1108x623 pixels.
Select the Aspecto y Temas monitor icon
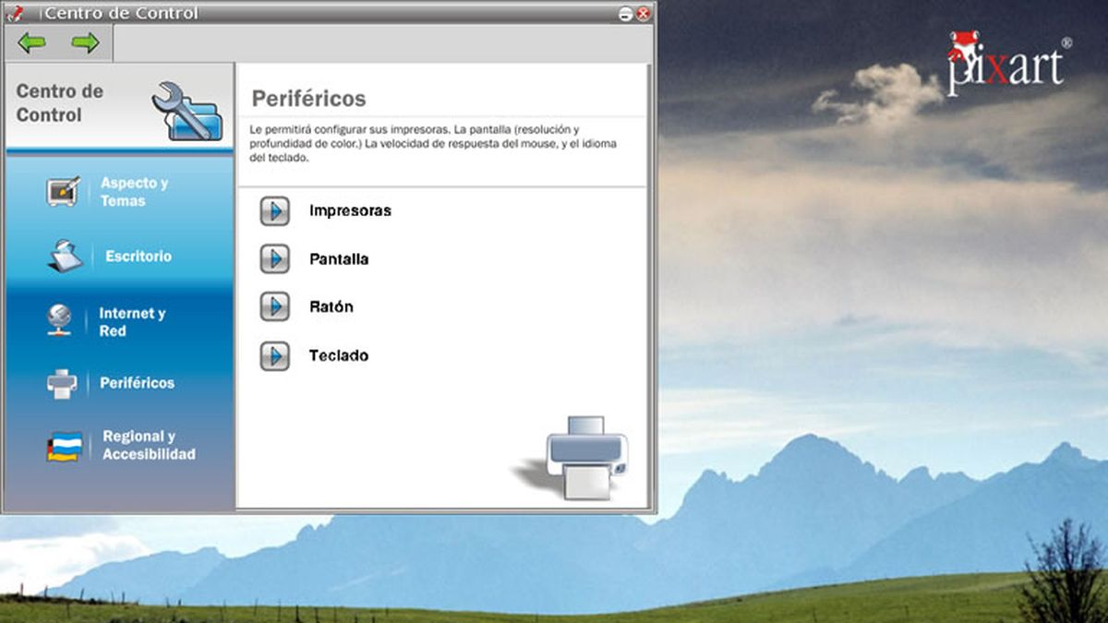pos(64,191)
